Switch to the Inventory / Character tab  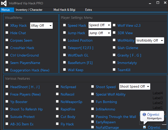coord(29,10)
